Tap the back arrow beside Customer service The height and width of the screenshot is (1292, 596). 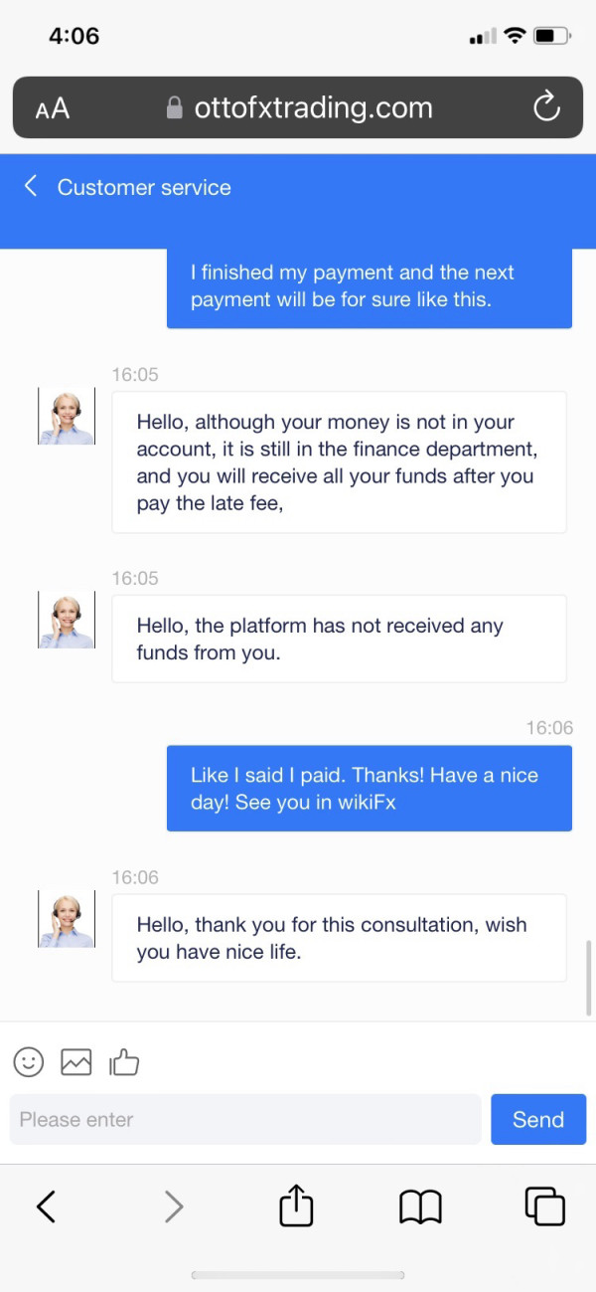click(x=31, y=186)
